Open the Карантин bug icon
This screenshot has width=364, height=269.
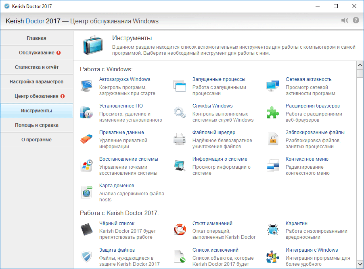coord(273,230)
